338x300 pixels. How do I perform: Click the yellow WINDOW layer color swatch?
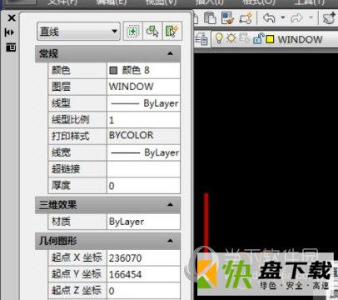pyautogui.click(x=270, y=39)
